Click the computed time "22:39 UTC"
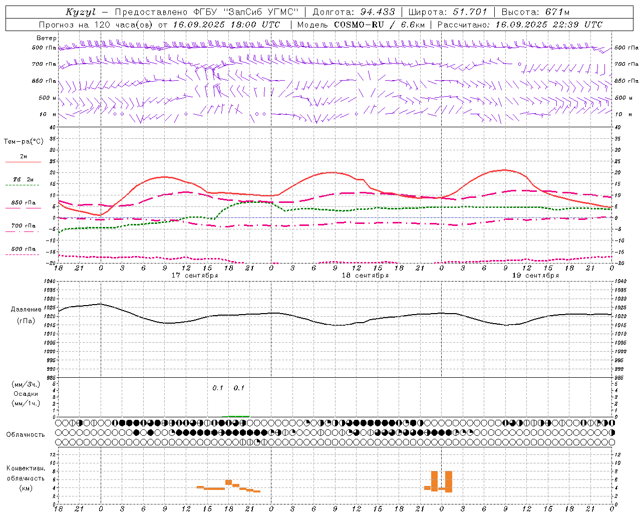Image resolution: width=641 pixels, height=513 pixels. (x=577, y=25)
